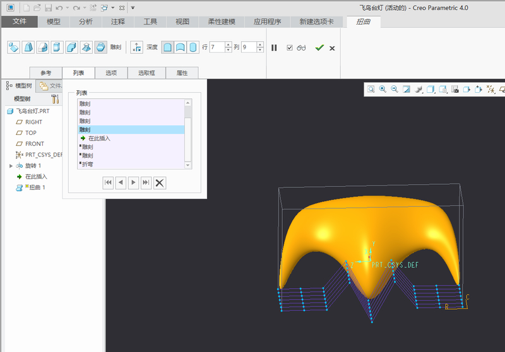Step back one item in list

121,183
